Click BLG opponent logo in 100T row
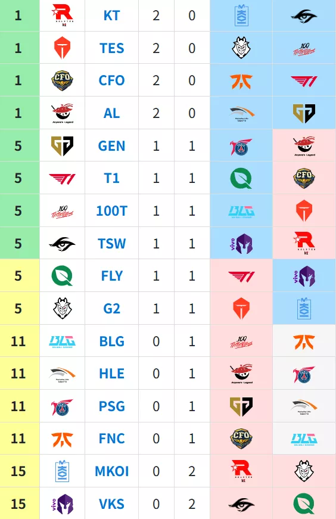 241,212
